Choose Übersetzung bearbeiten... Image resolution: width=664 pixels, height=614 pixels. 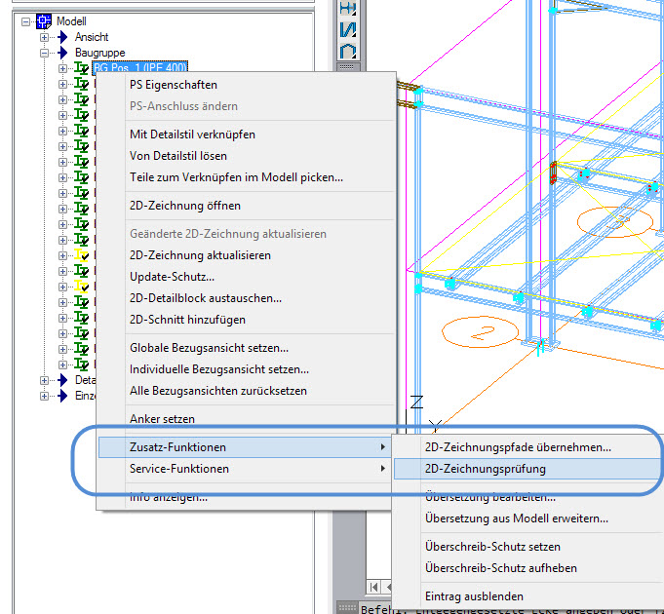528,497
